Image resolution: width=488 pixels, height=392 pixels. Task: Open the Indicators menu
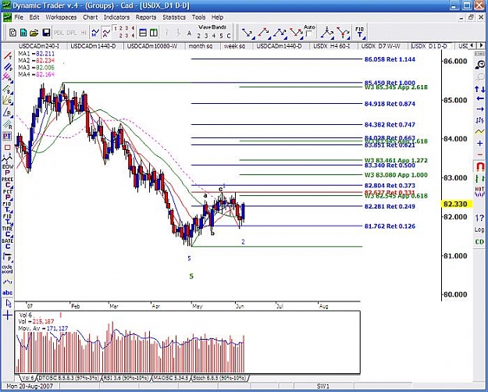click(116, 17)
